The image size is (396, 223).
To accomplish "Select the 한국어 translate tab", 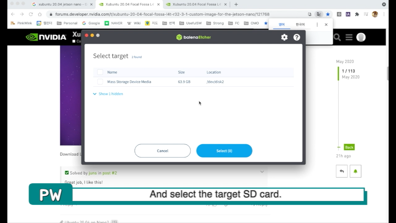I will (x=300, y=24).
